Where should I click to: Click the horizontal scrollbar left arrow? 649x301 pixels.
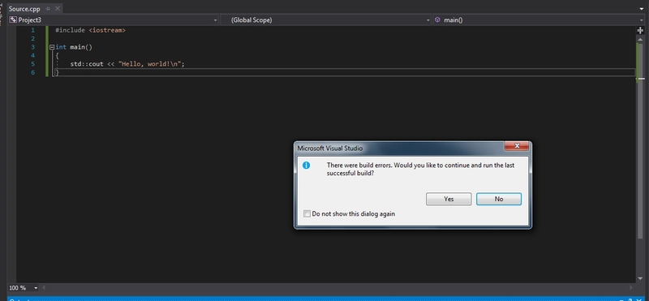(44, 288)
